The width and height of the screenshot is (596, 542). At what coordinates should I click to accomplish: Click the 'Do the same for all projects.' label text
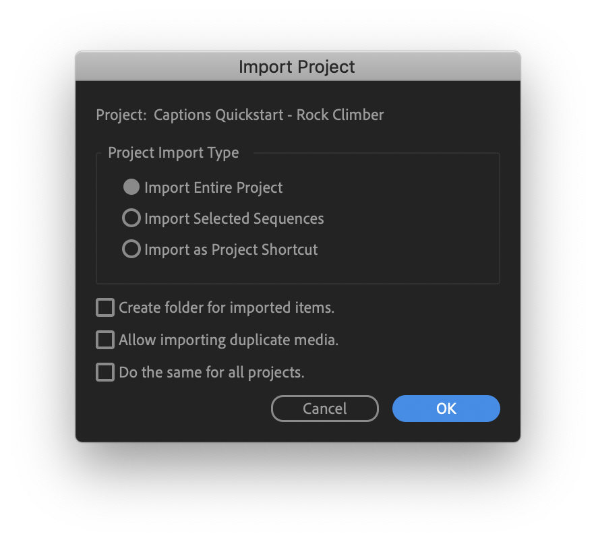(212, 373)
